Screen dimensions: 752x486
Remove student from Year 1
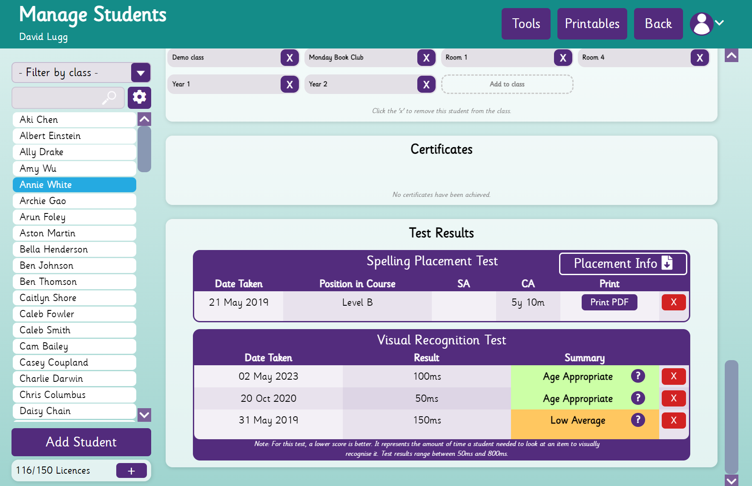coord(290,85)
